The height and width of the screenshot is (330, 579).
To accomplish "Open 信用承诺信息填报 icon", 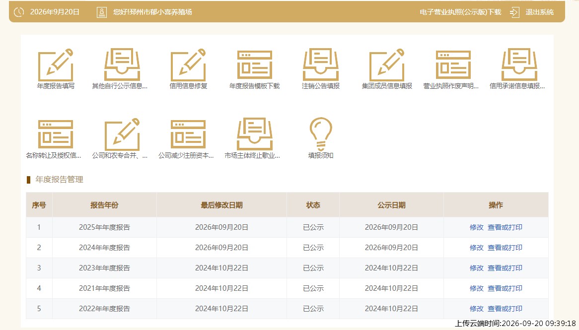I will point(519,65).
